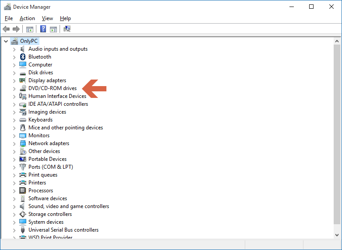Click the scrollbar up arrow
Screen dimensions: 342x250
(337, 41)
